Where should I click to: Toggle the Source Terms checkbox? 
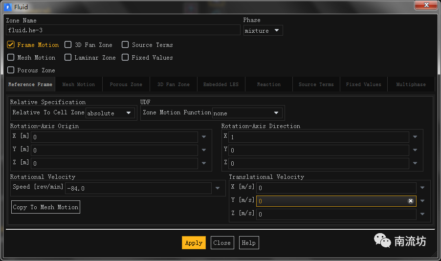pyautogui.click(x=126, y=45)
